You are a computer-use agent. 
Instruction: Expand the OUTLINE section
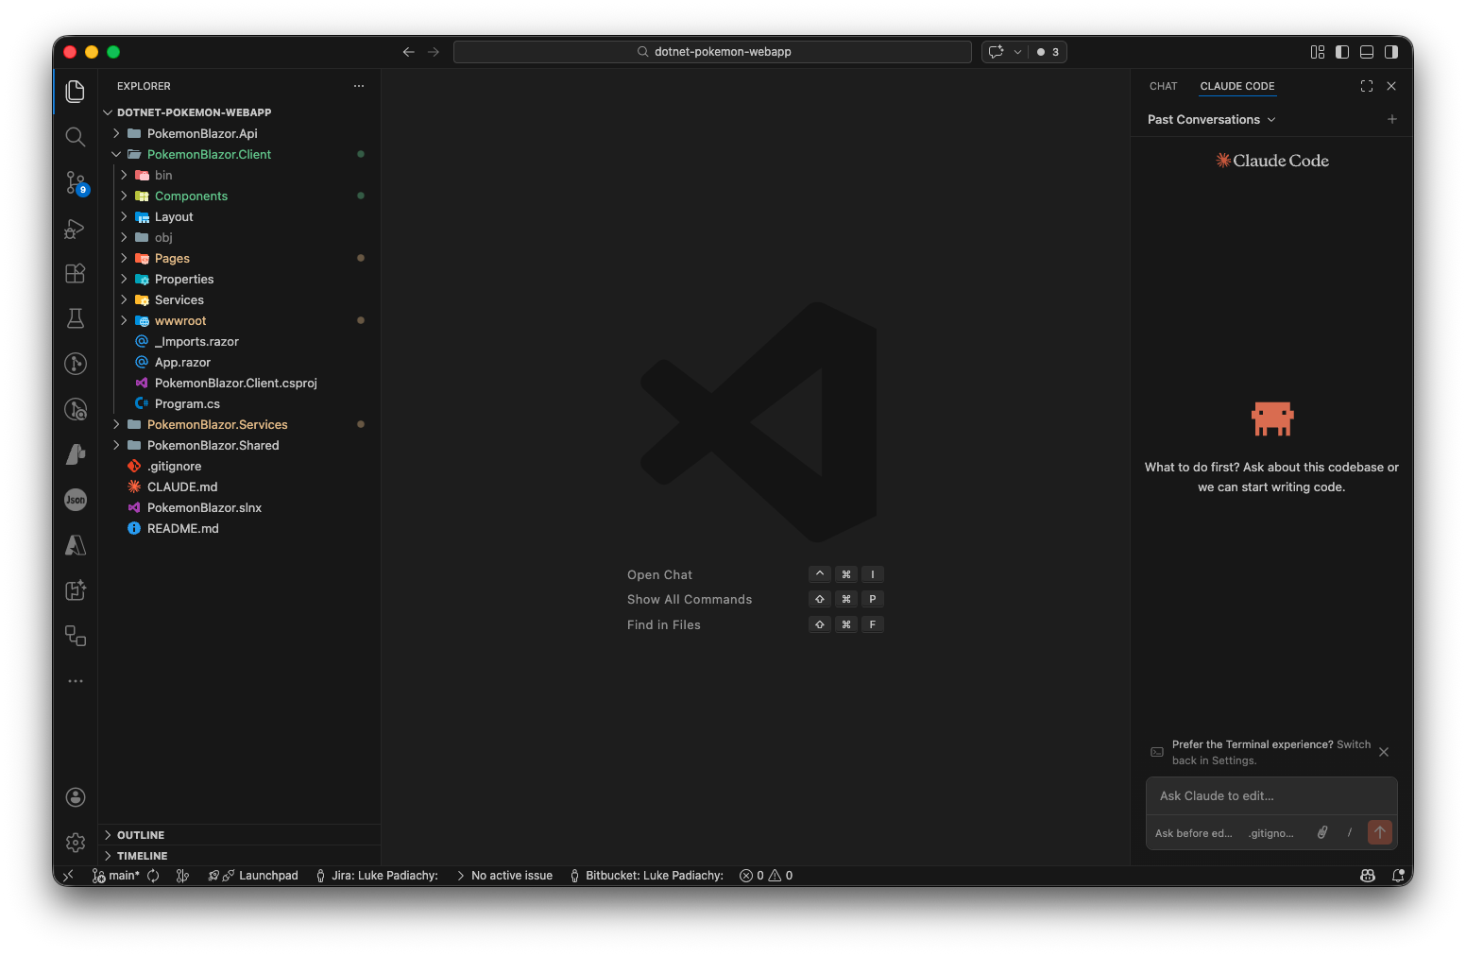coord(141,835)
